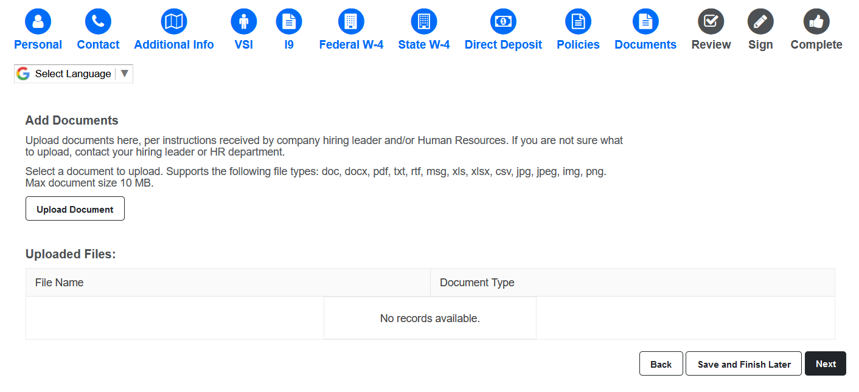The height and width of the screenshot is (392, 859).
Task: Go to Direct Deposit money icon
Action: [x=503, y=22]
